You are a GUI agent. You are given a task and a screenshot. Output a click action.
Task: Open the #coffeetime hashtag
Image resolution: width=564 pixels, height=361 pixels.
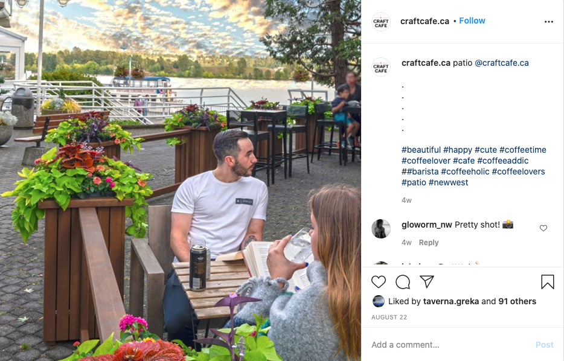[522, 150]
